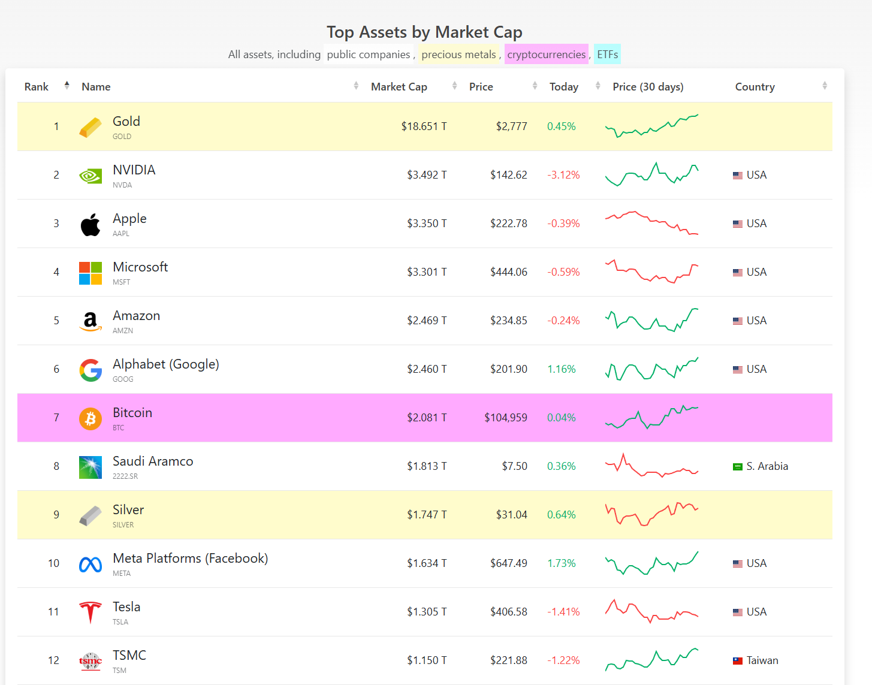Click the Microsoft logo icon
The image size is (872, 685).
90,273
